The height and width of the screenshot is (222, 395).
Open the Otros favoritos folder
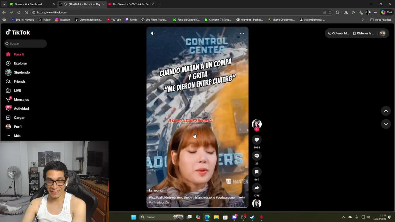(x=381, y=20)
